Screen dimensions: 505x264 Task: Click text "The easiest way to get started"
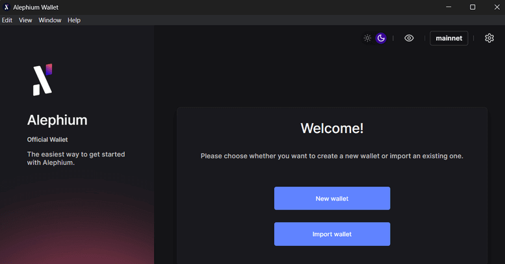coord(76,154)
